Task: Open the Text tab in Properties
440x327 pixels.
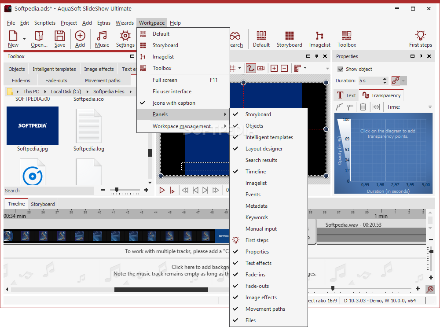Action: [x=346, y=96]
